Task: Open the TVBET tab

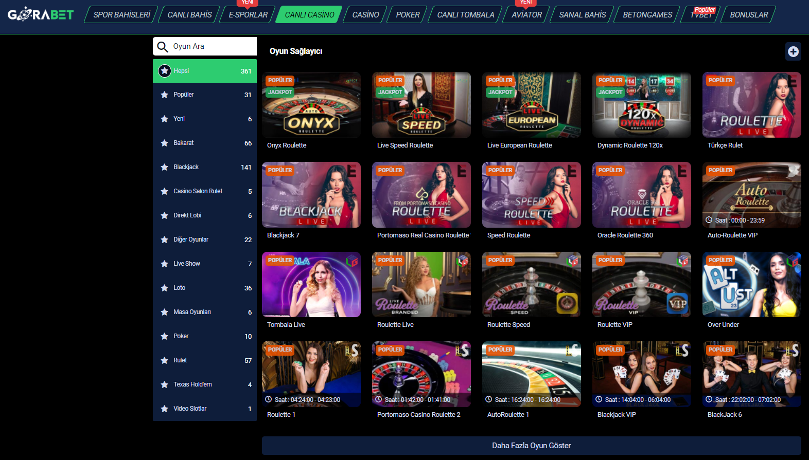Action: click(x=700, y=14)
